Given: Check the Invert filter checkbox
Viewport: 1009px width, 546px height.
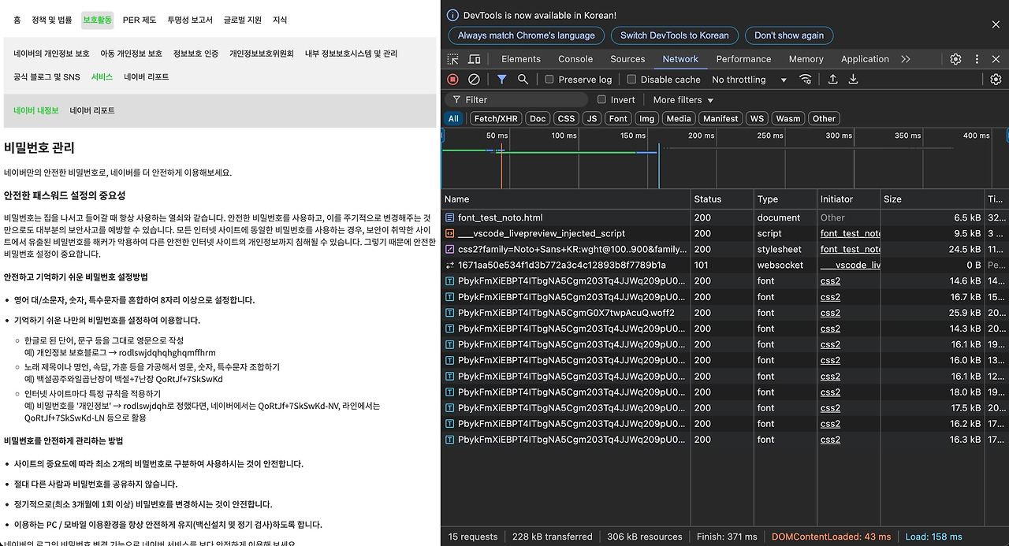Looking at the screenshot, I should click(x=601, y=100).
